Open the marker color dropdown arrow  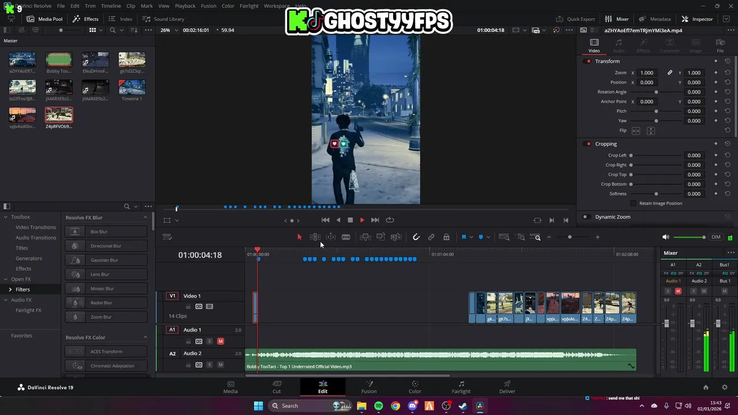click(x=488, y=237)
